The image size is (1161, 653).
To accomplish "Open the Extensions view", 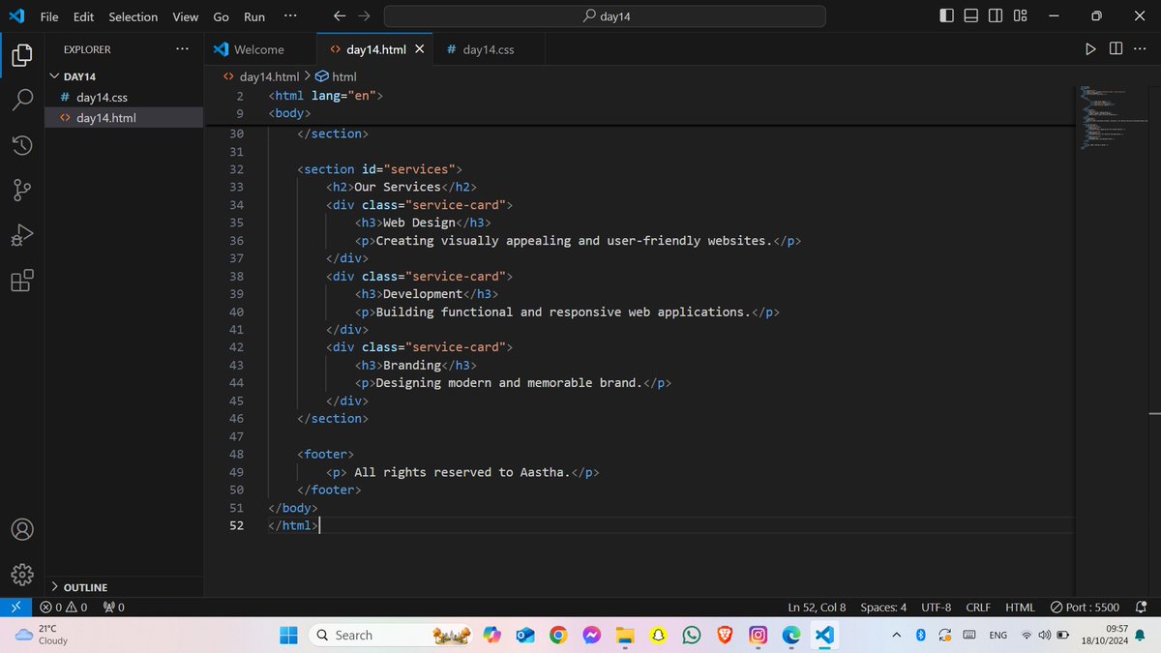I will (x=21, y=282).
